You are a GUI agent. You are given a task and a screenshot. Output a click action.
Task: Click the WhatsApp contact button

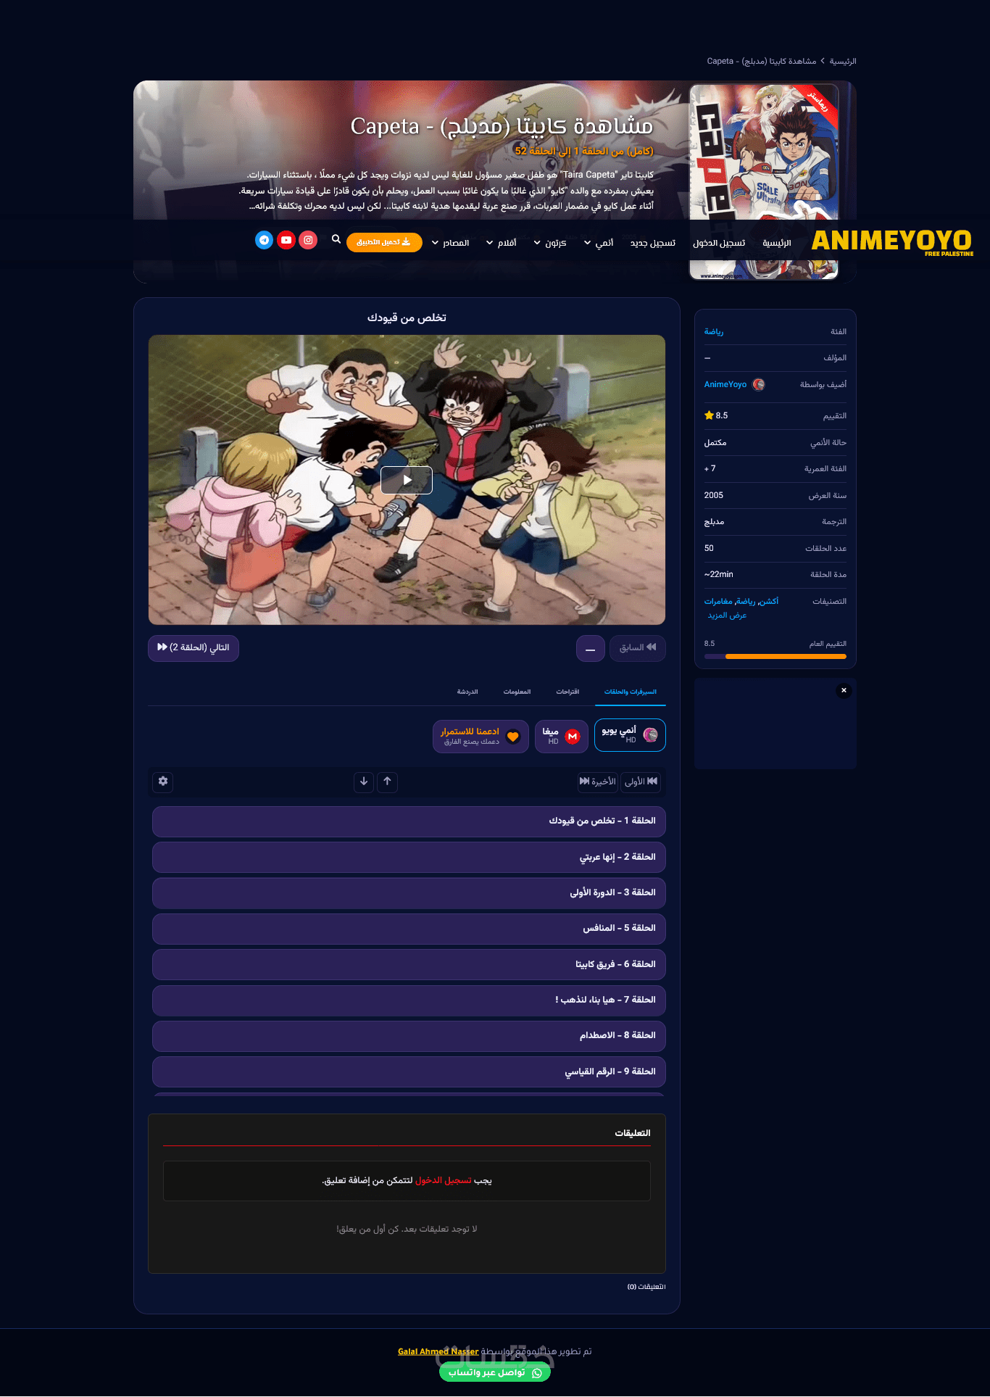pos(495,1372)
